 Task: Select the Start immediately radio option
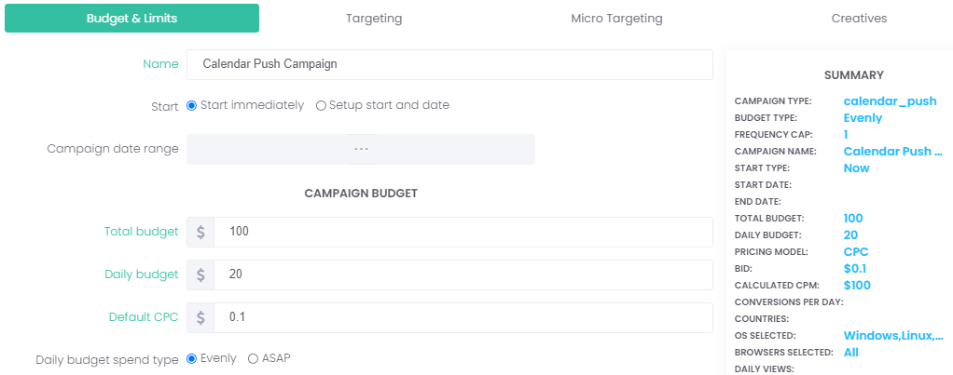(x=192, y=105)
